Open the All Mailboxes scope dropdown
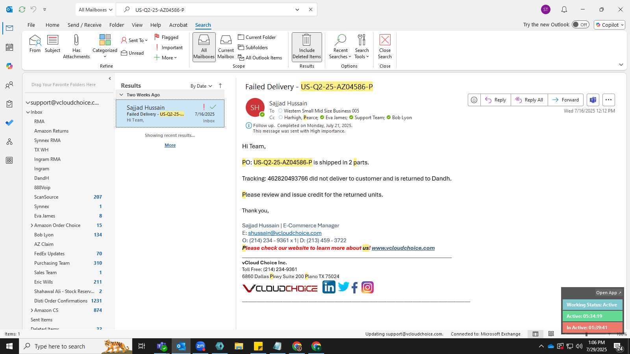The height and width of the screenshot is (354, 630). [x=95, y=9]
